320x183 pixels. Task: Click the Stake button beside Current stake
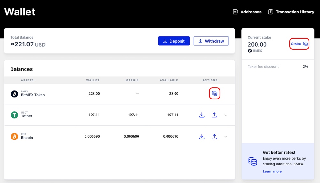tap(299, 44)
